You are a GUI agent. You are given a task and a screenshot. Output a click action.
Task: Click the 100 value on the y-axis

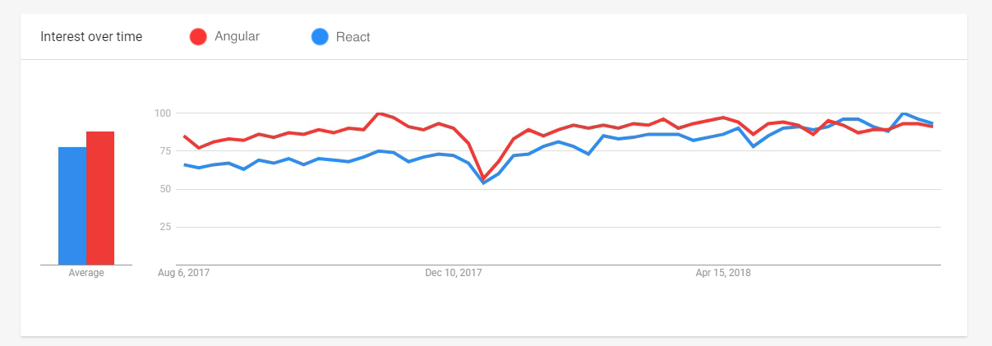tap(160, 113)
